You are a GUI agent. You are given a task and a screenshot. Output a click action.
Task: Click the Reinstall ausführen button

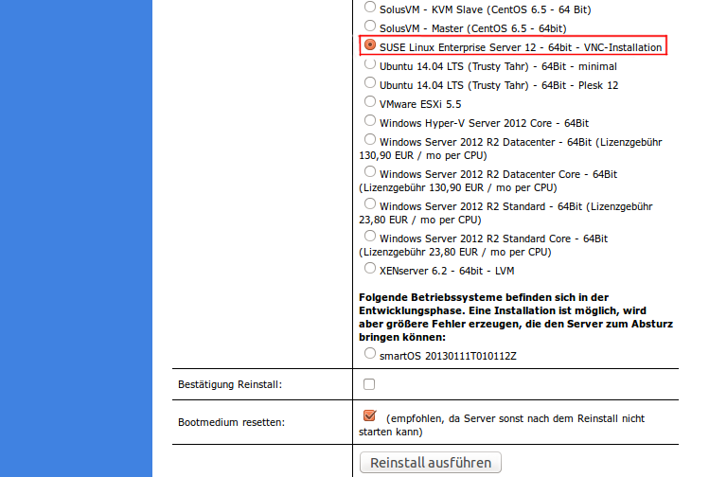[x=431, y=463]
